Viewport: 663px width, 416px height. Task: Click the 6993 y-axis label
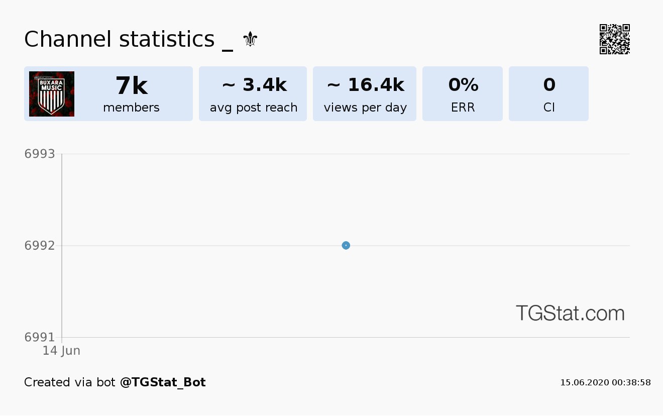40,154
